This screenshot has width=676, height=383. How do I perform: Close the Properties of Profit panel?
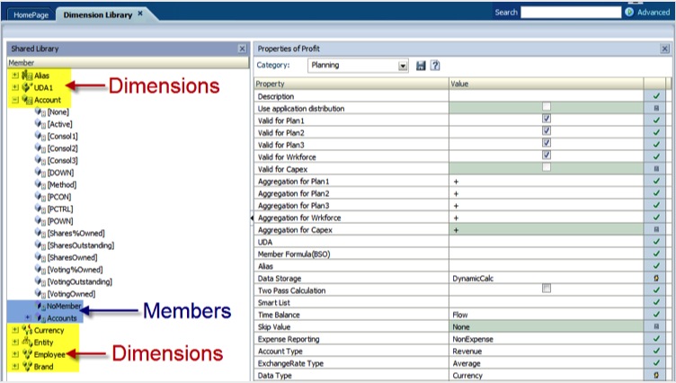[665, 49]
